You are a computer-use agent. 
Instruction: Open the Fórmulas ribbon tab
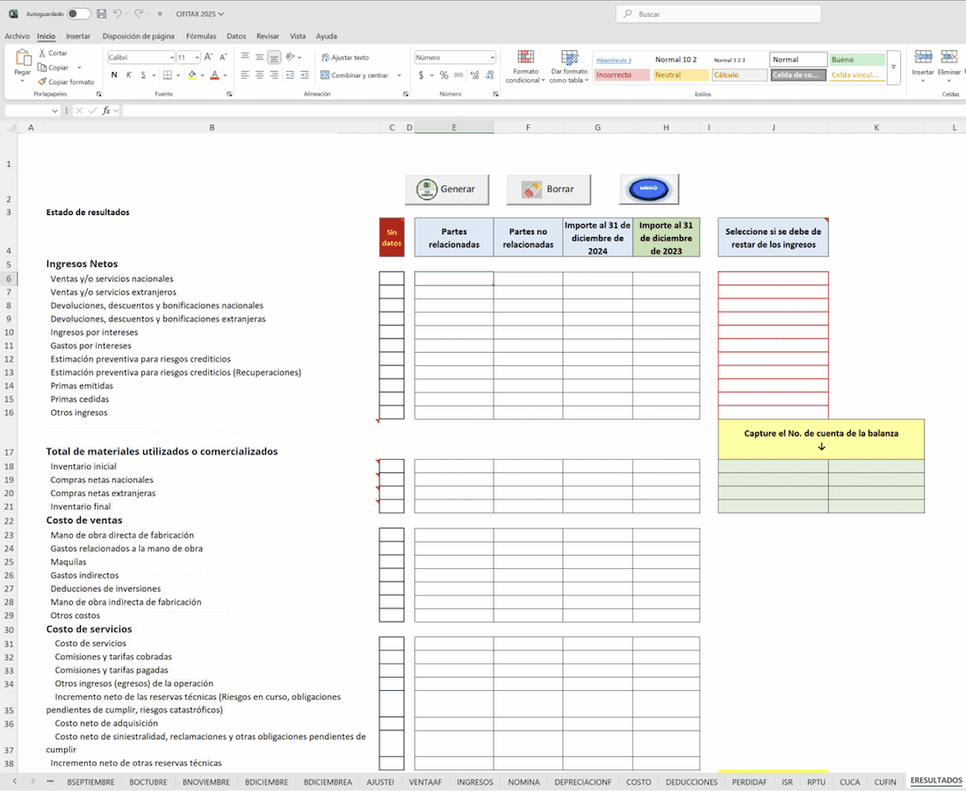pos(201,36)
